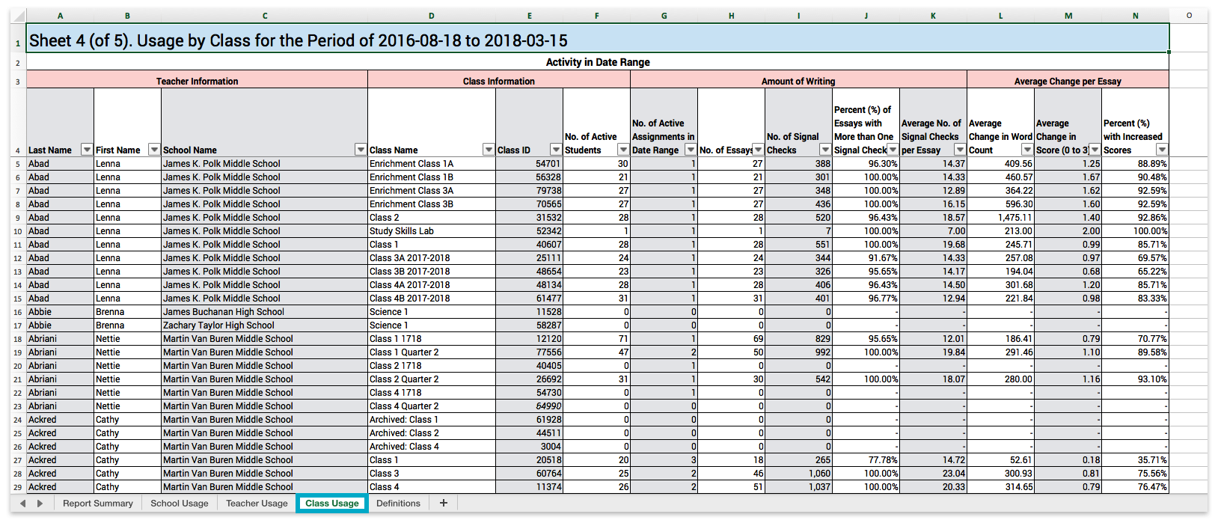
Task: Open the Last Name filter dropdown
Action: coord(87,150)
